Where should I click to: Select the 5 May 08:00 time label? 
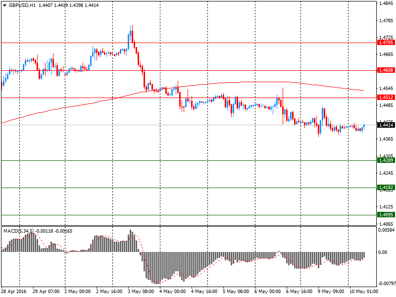[x=236, y=292]
